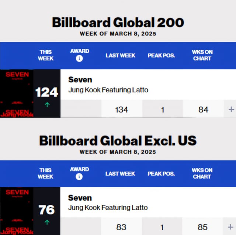The height and width of the screenshot is (235, 236).
Task: Open Jung Kook Featuring Latto link in Excl. US chart
Action: (108, 208)
